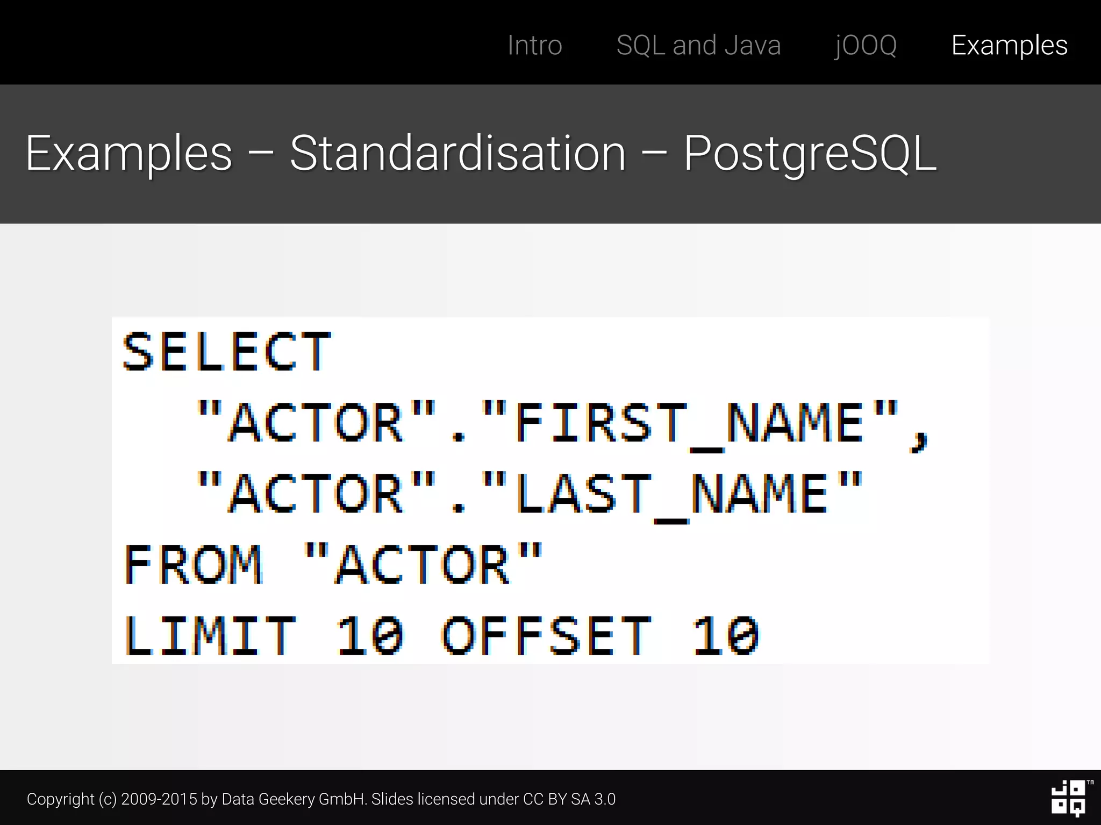Image resolution: width=1101 pixels, height=825 pixels.
Task: Go to the jOOQ section tab
Action: tap(866, 45)
